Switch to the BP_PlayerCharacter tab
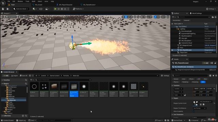Viewport: 218px width, 122px height. click(x=66, y=5)
